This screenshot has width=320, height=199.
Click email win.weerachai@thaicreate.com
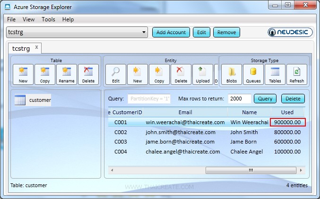coord(185,122)
